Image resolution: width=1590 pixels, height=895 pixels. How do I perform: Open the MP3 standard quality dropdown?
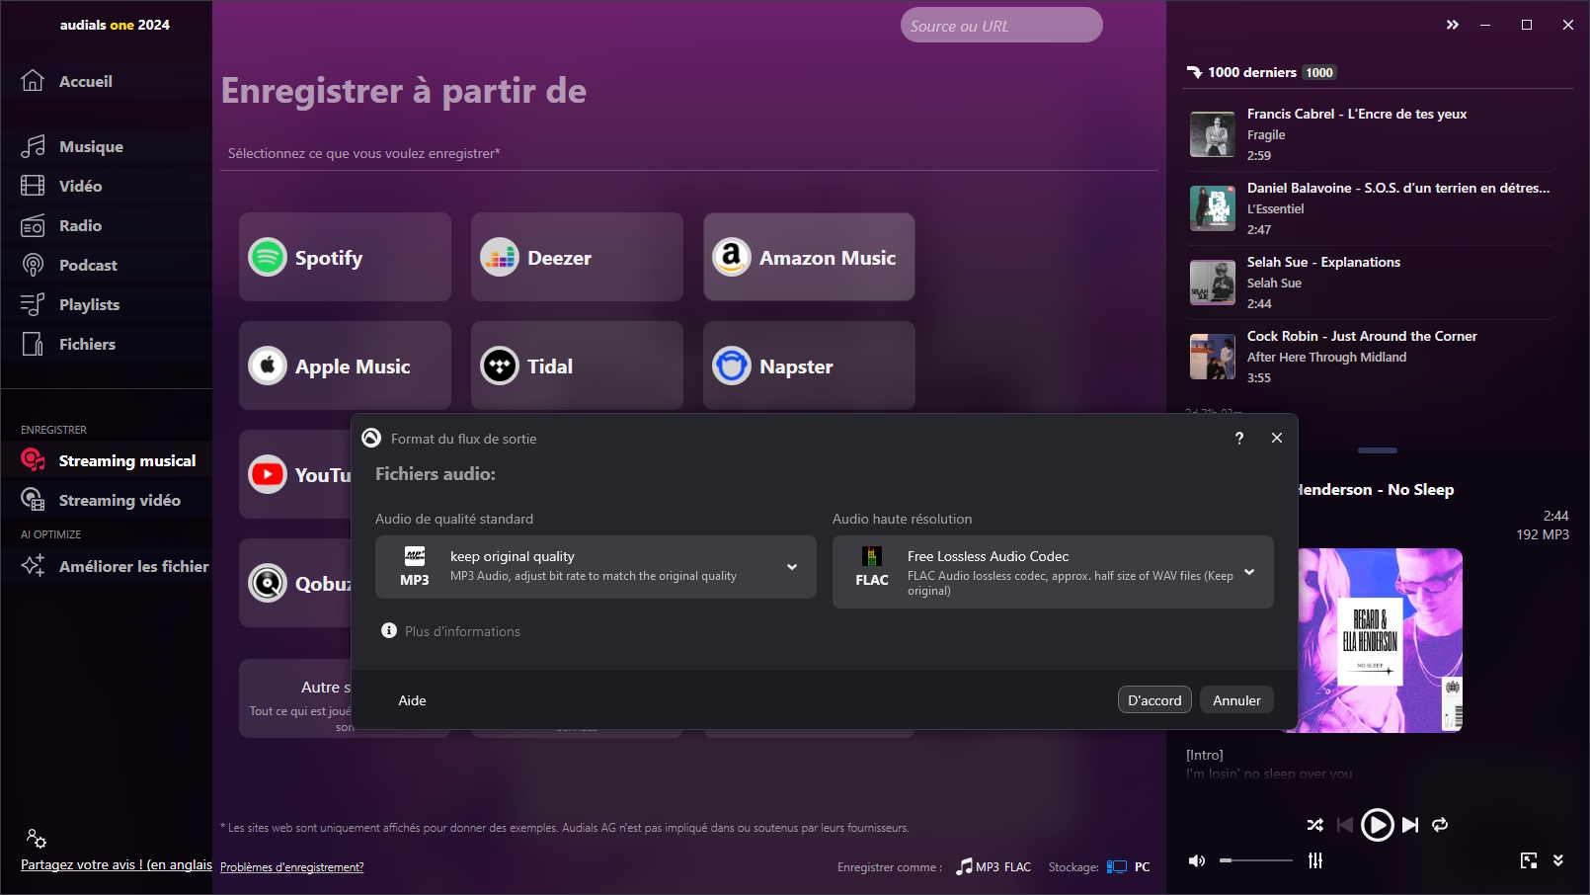[x=596, y=567]
